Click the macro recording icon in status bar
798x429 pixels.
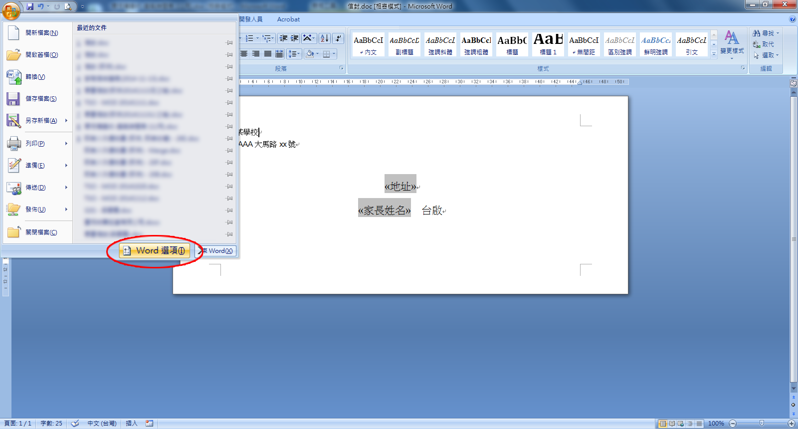(x=149, y=423)
